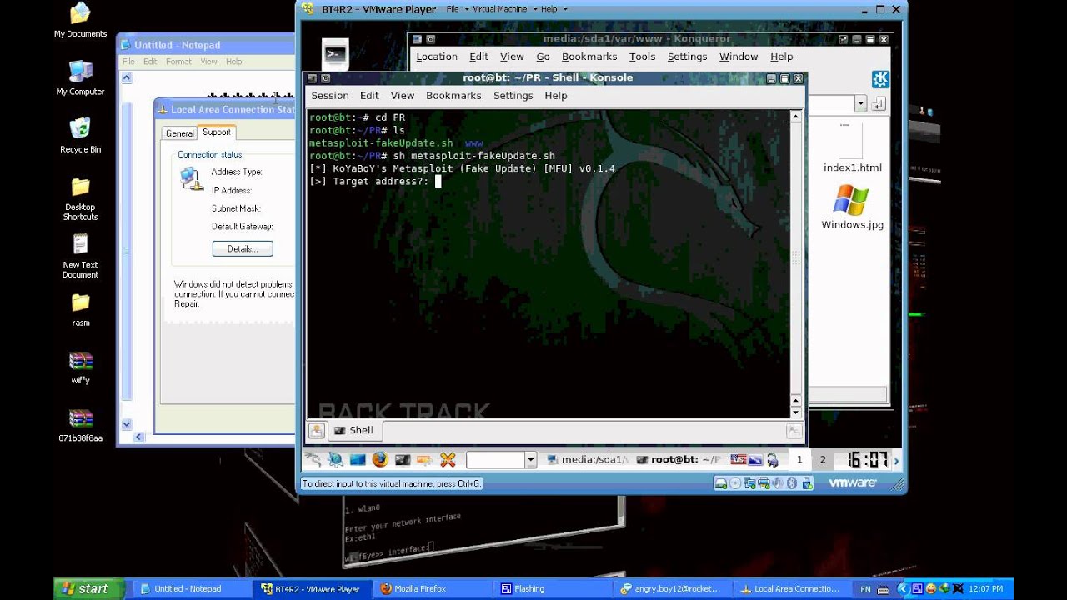This screenshot has height=600, width=1067.
Task: Click the blue desktop icon in the BackTrack panel
Action: coord(358,459)
